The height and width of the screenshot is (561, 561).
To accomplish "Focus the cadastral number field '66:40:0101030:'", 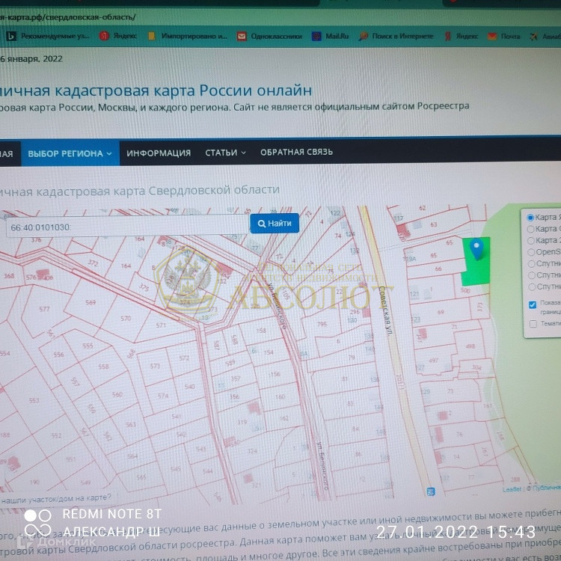I will [x=128, y=227].
